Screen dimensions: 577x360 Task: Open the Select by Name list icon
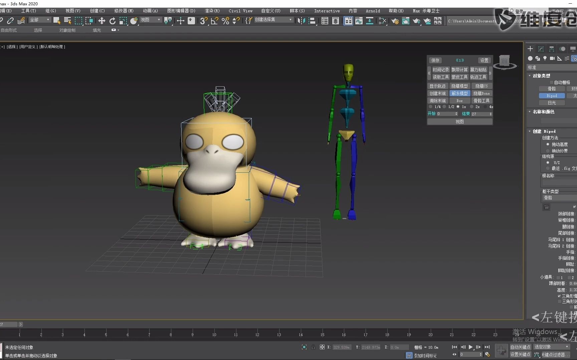click(x=67, y=21)
